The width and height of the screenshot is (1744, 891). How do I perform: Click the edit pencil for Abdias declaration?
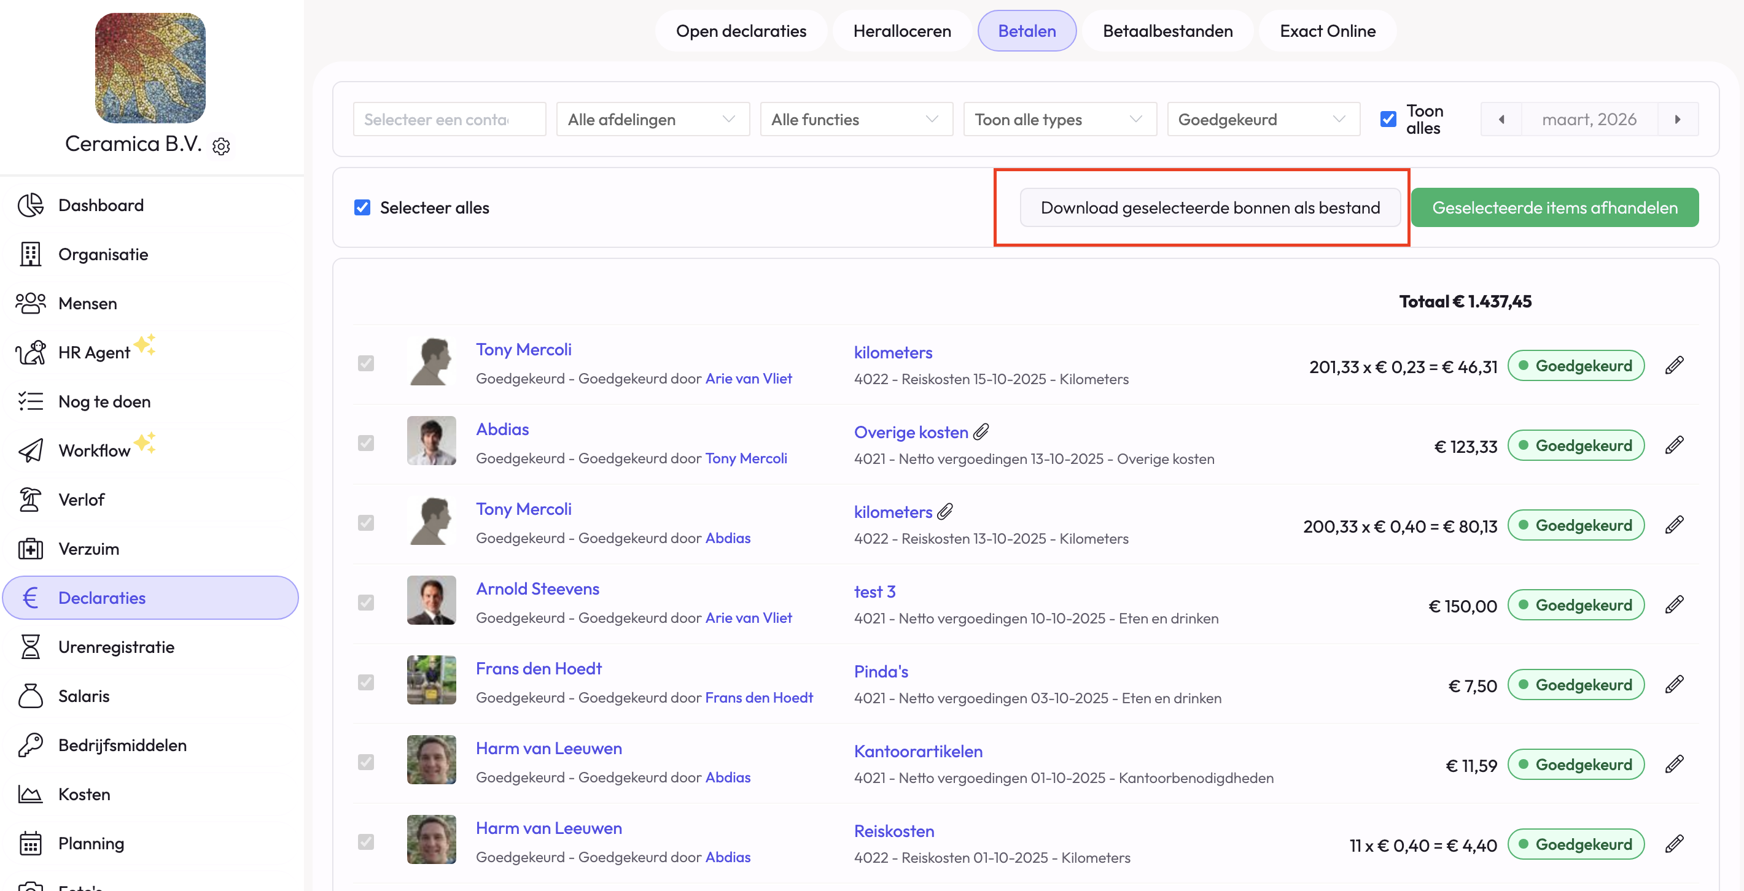click(1673, 445)
